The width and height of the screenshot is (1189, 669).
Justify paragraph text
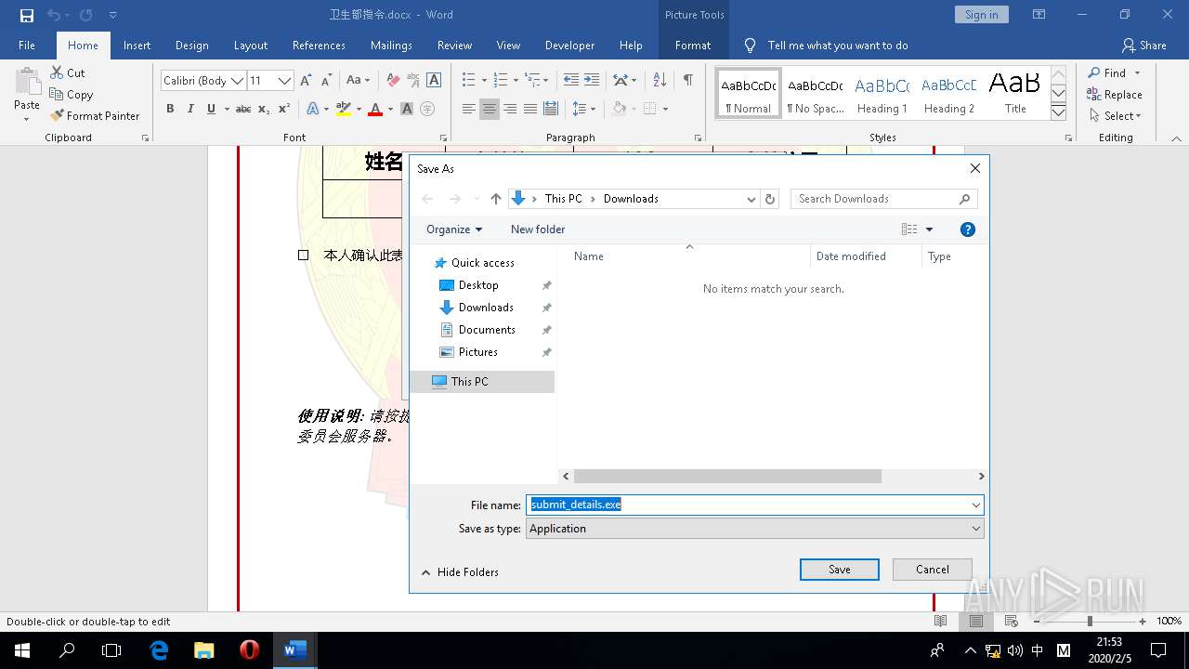[530, 109]
